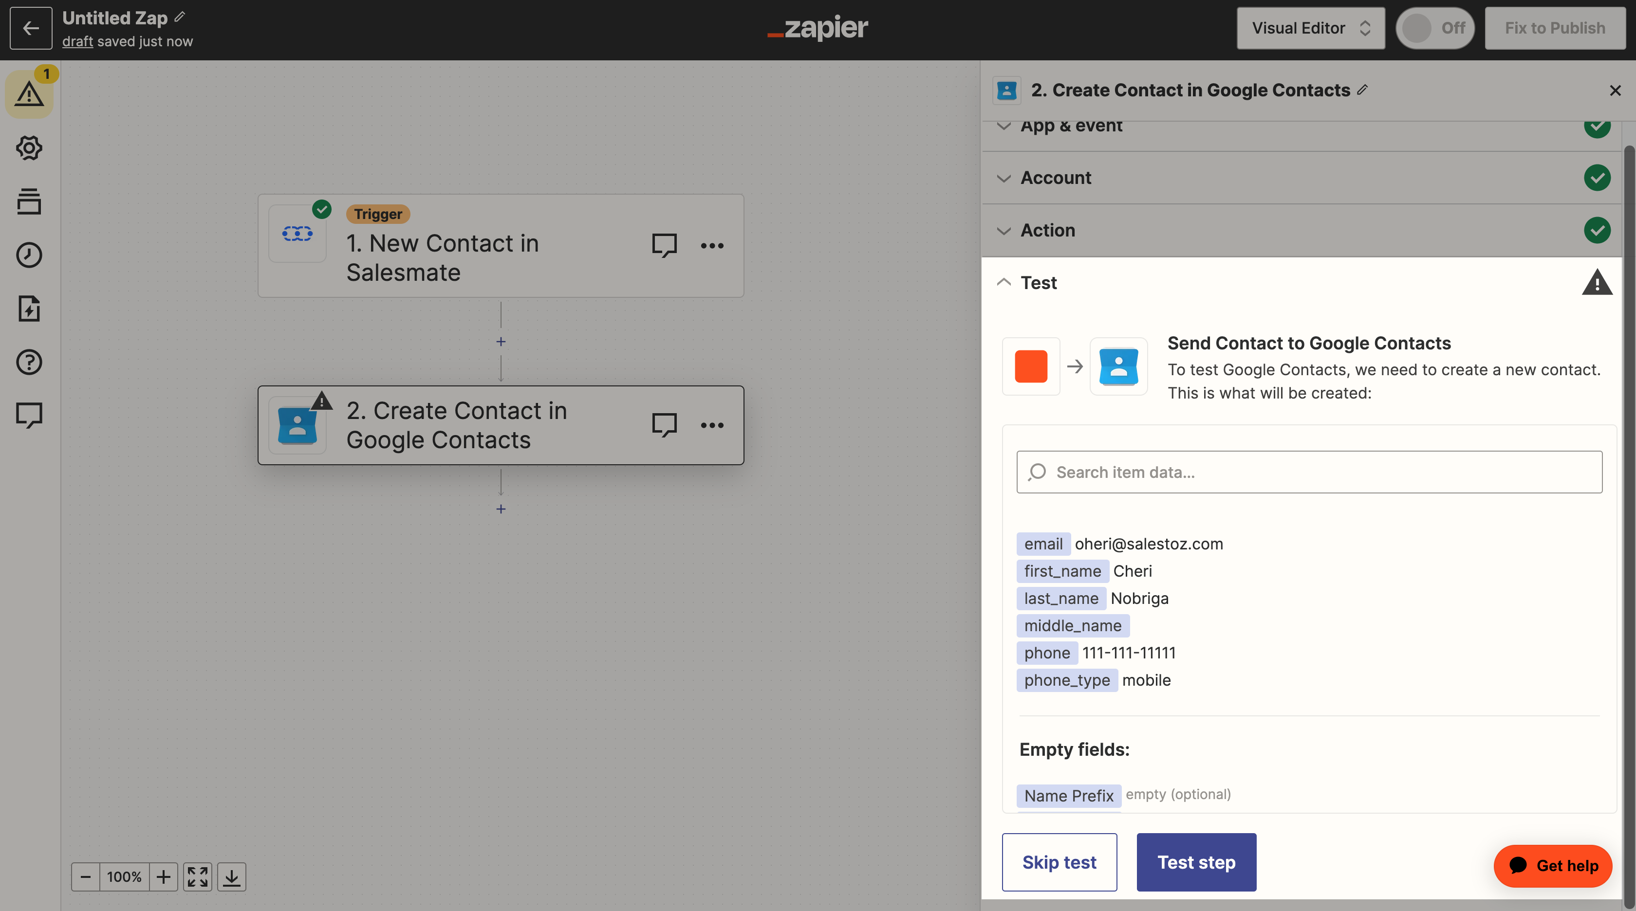This screenshot has width=1636, height=911.
Task: Open the help question-mark icon
Action: click(x=29, y=362)
